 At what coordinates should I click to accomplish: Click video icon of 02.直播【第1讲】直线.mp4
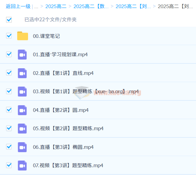22,73
